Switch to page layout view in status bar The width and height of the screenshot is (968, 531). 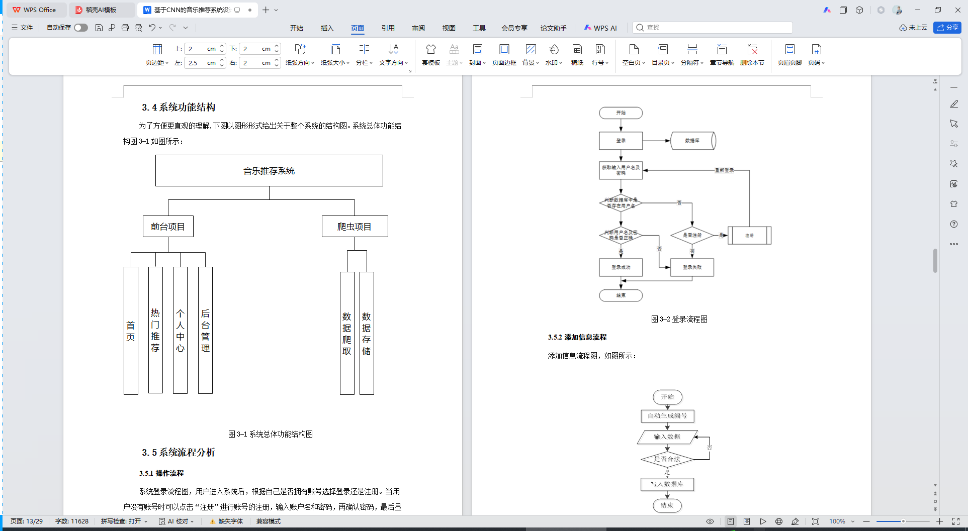click(x=731, y=521)
